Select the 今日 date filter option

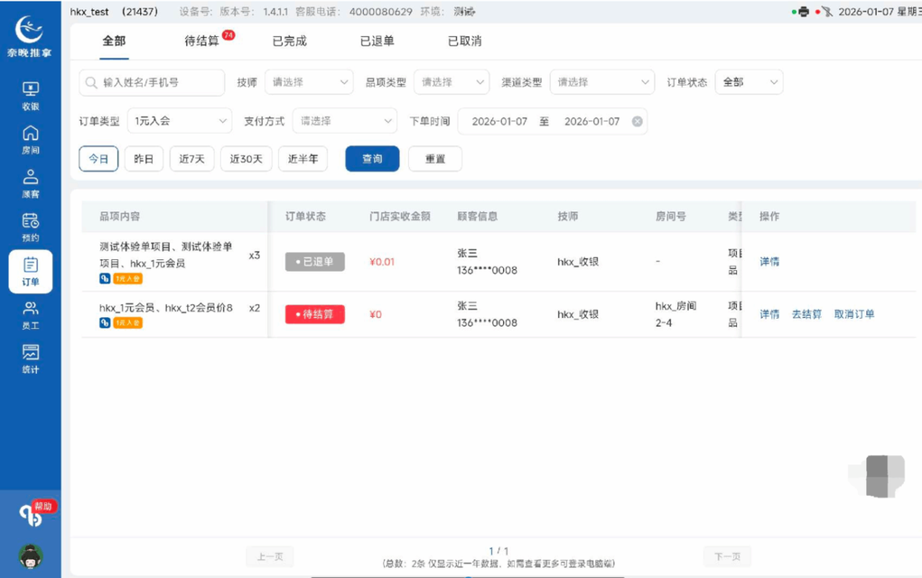coord(98,158)
